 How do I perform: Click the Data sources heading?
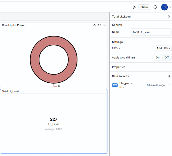click(120, 76)
